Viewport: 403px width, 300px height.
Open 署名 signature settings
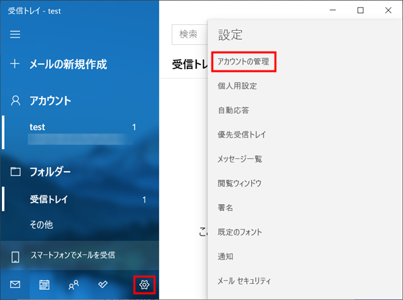[x=226, y=208]
